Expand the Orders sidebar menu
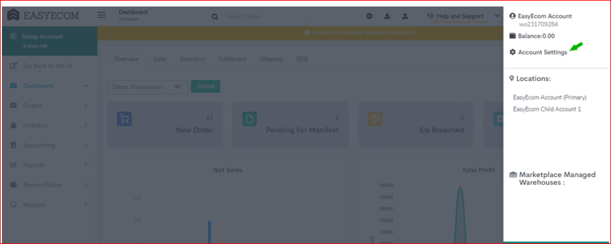Viewport: 611px width, 244px height. click(49, 106)
